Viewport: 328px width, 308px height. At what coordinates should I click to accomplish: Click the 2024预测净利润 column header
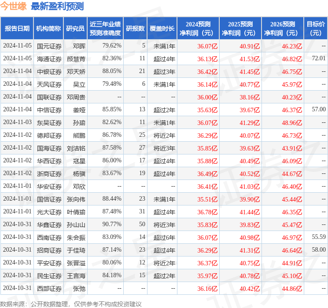point(198,29)
